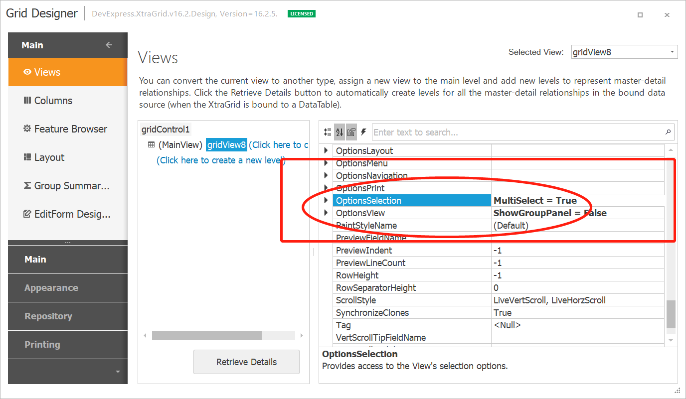Focus the property search text box
Image resolution: width=686 pixels, height=399 pixels.
click(517, 132)
